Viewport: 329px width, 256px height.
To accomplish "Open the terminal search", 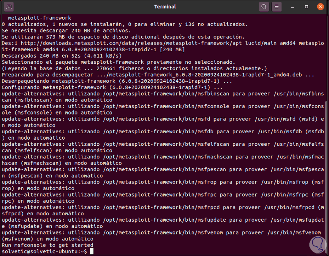I will pos(264,7).
